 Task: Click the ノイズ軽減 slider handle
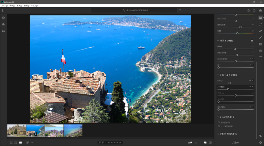[x=228, y=89]
